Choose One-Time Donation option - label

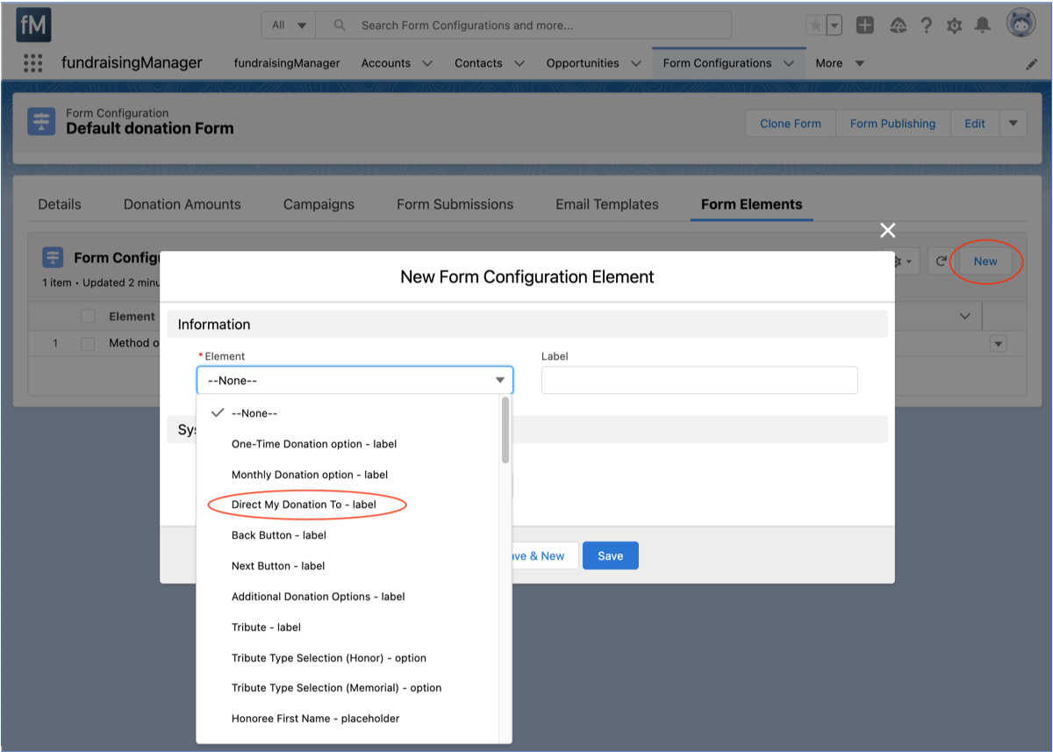pyautogui.click(x=349, y=444)
